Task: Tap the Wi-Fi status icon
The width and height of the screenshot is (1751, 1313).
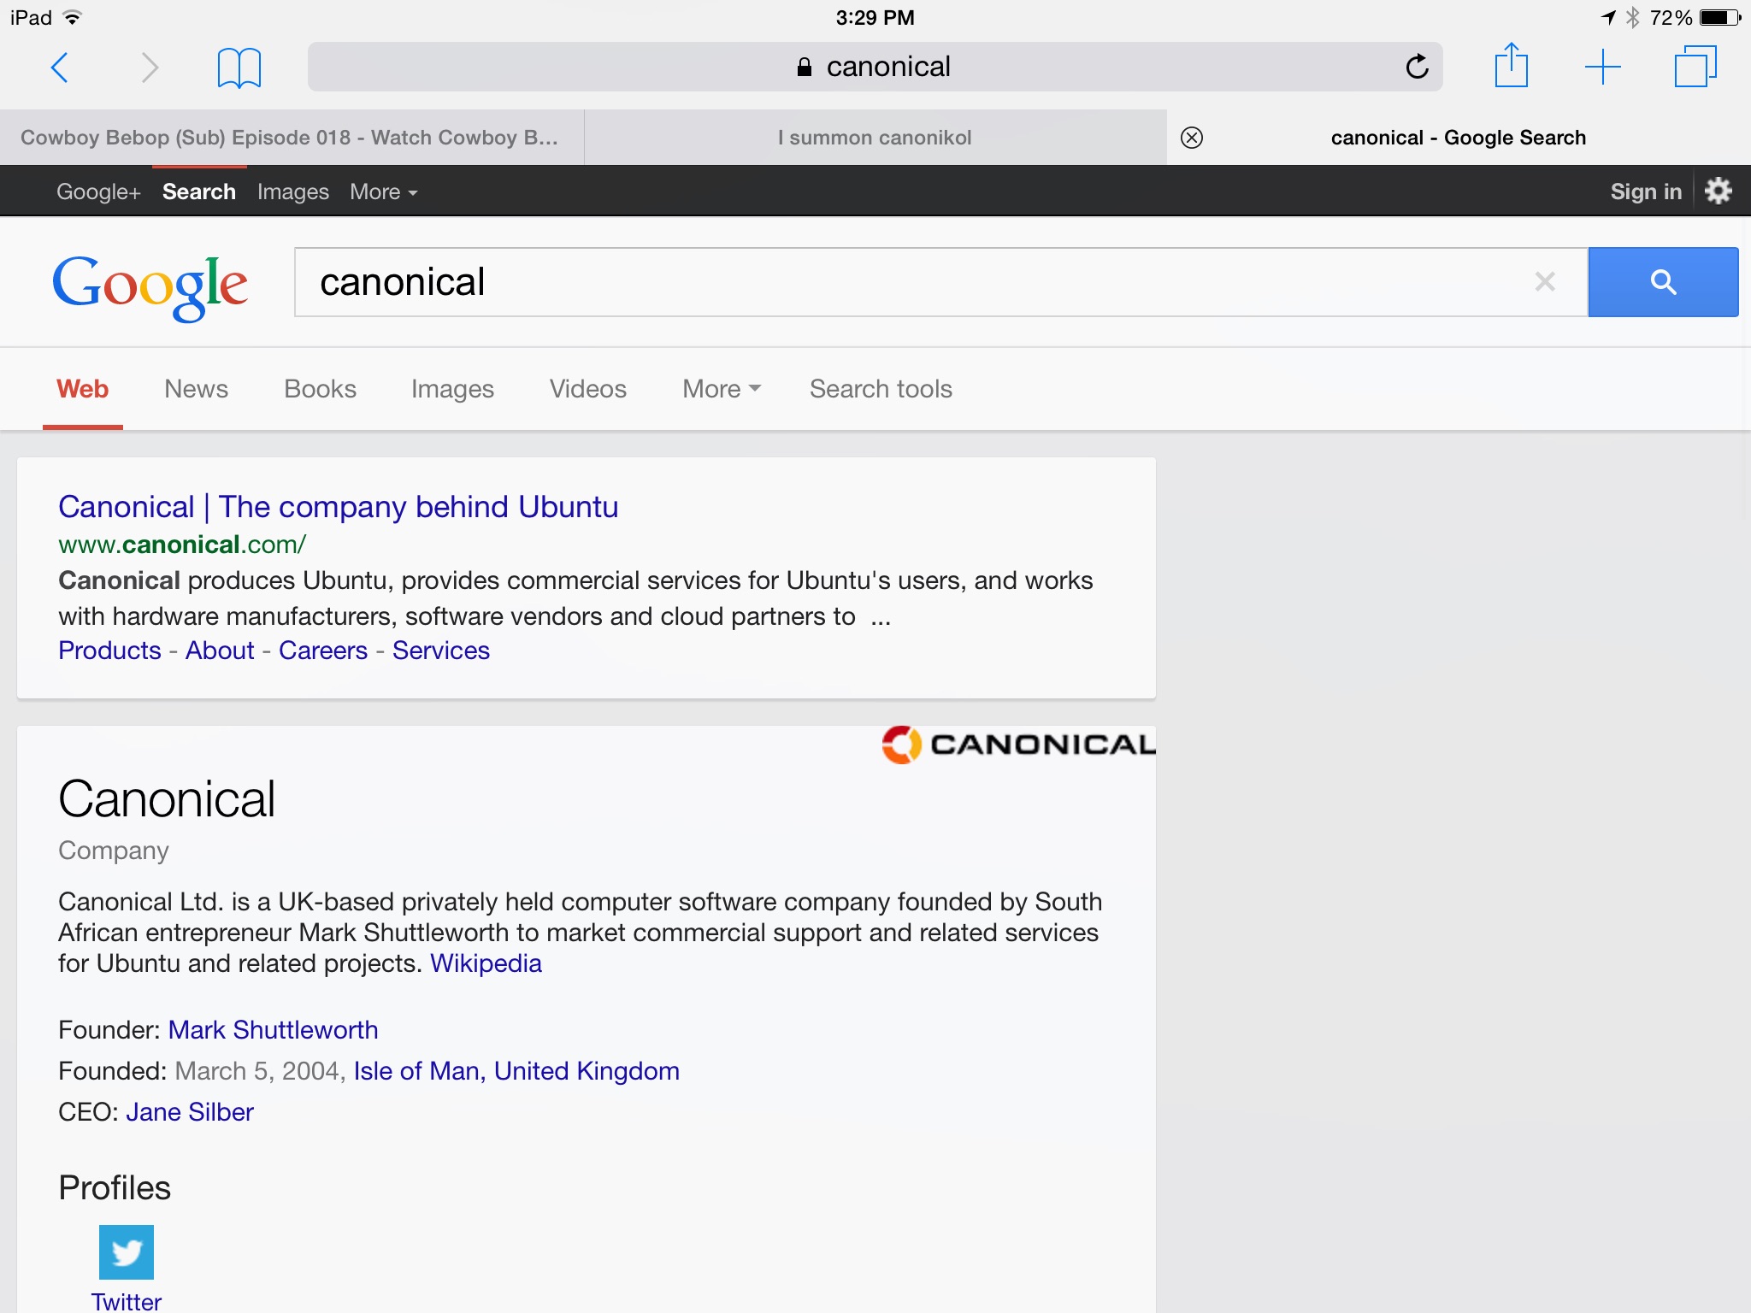Action: click(73, 17)
